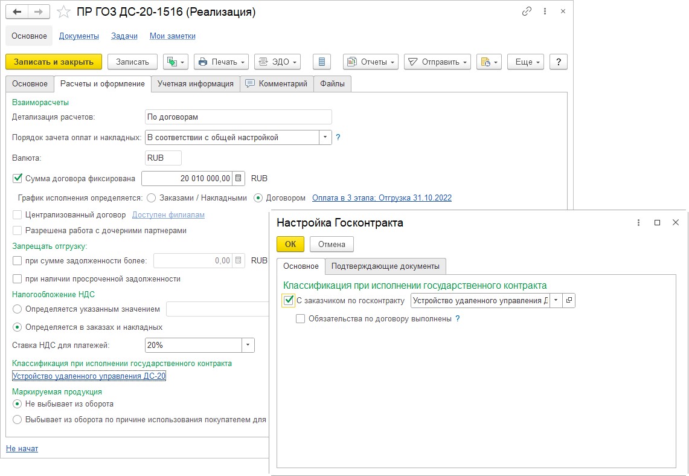
Task: Open the Комментарий tab
Action: pyautogui.click(x=277, y=83)
